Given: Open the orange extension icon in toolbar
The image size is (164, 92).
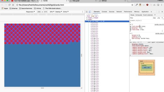Looking at the screenshot, I should coord(140,5).
